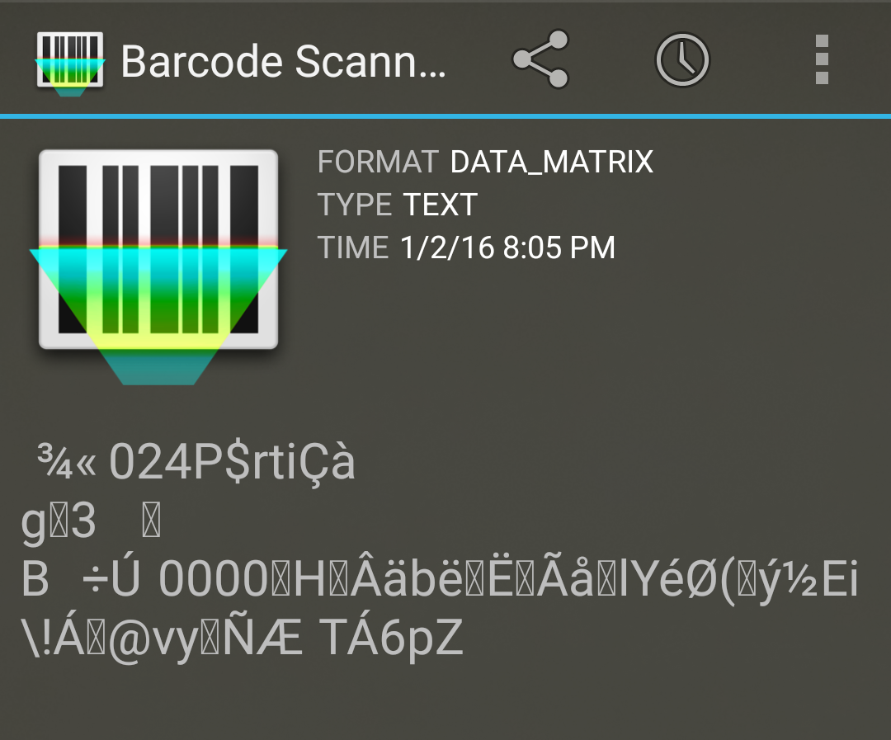Image resolution: width=891 pixels, height=740 pixels.
Task: Select decoded line containing ÷Ú 0000
Action: (x=439, y=580)
